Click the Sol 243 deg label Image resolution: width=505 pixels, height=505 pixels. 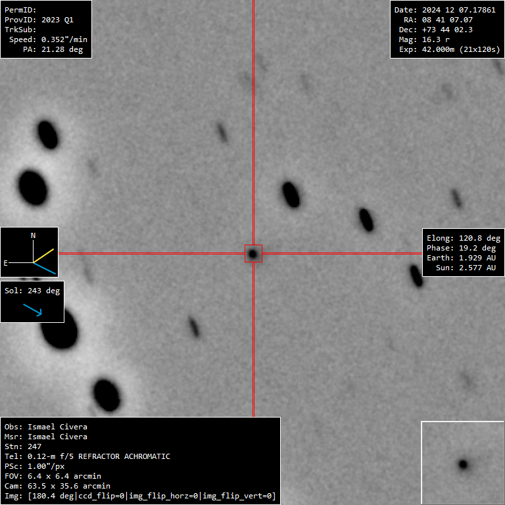32,291
